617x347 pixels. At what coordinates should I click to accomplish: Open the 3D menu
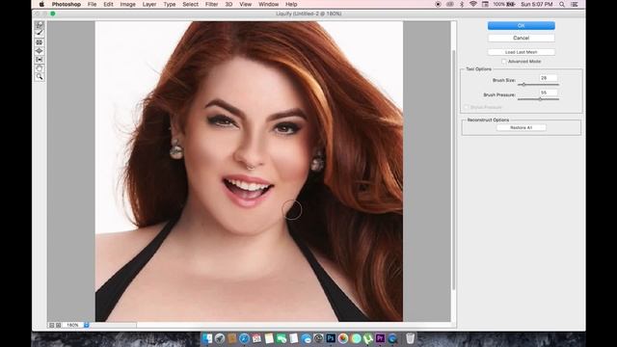(x=228, y=4)
